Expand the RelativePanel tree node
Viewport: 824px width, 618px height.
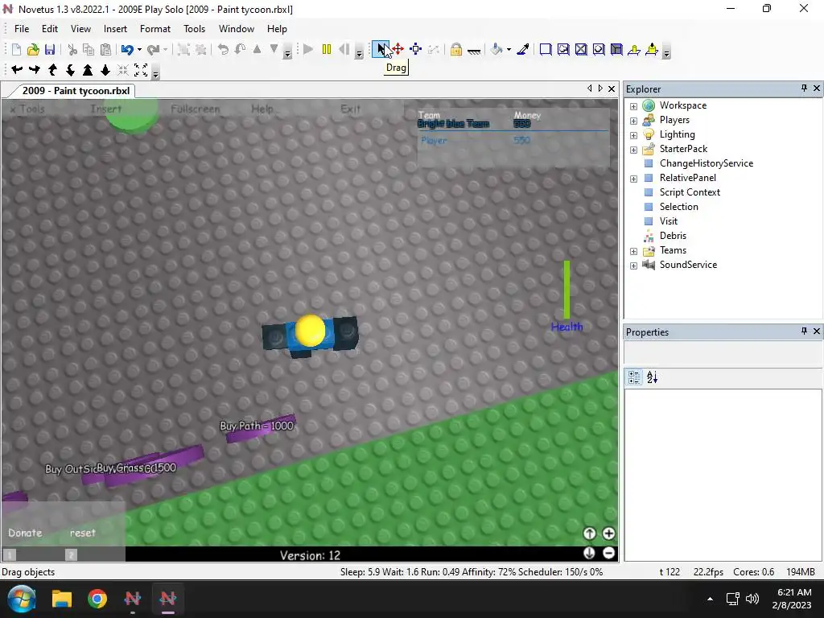click(634, 179)
